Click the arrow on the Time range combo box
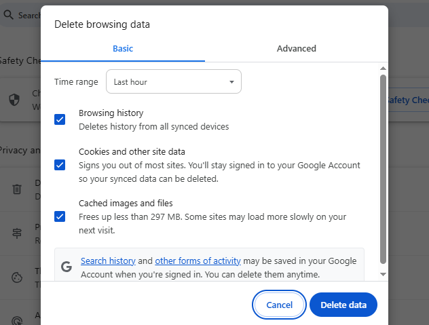The width and height of the screenshot is (429, 325). pyautogui.click(x=231, y=82)
